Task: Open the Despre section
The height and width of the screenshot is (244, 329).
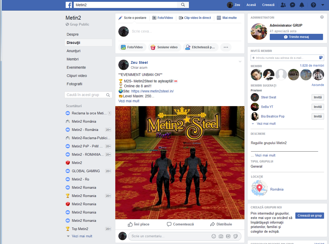Action: [x=73, y=34]
